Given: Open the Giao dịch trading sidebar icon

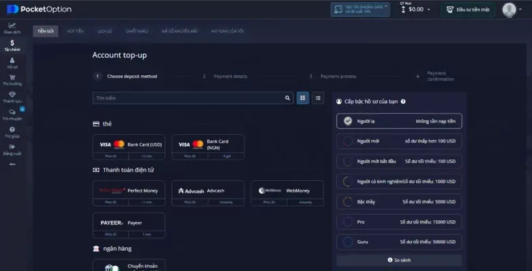Looking at the screenshot, I should coord(12,28).
